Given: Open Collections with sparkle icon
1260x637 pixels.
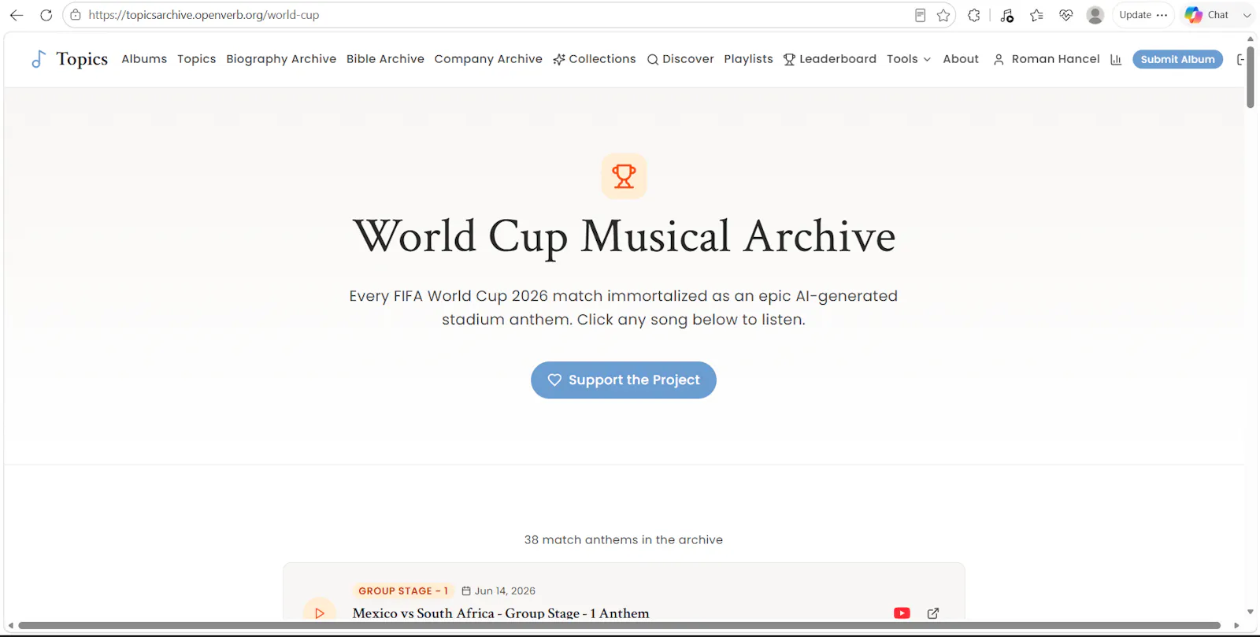Looking at the screenshot, I should point(594,59).
